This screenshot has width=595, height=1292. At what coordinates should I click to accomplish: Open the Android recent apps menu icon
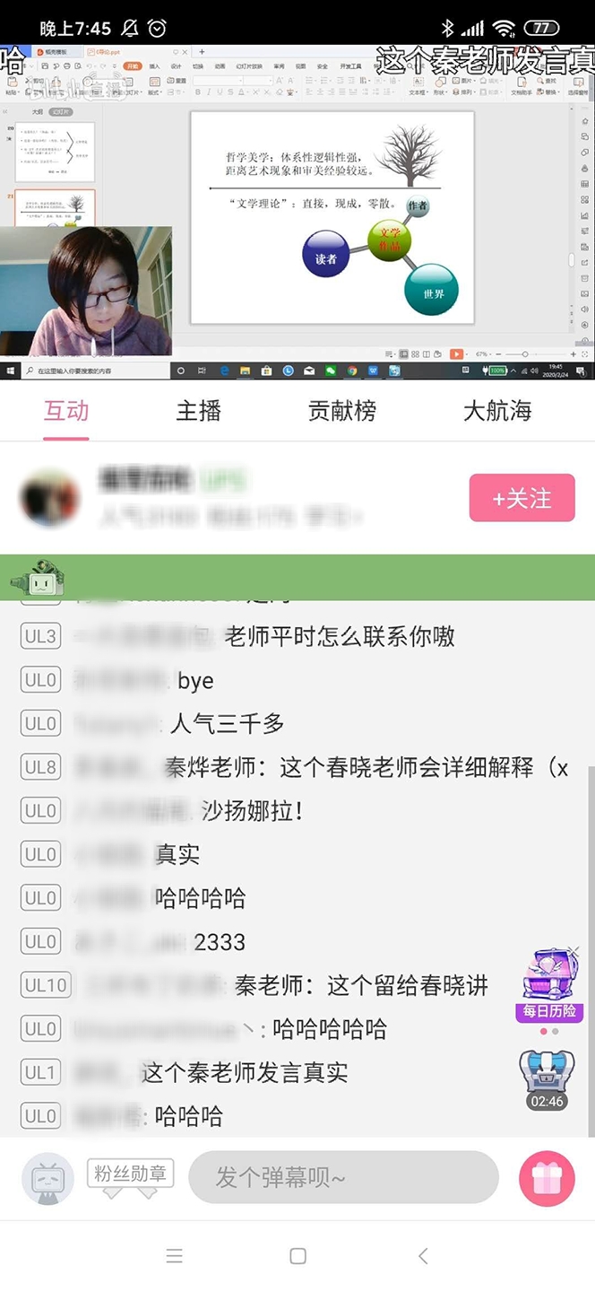pos(175,1256)
